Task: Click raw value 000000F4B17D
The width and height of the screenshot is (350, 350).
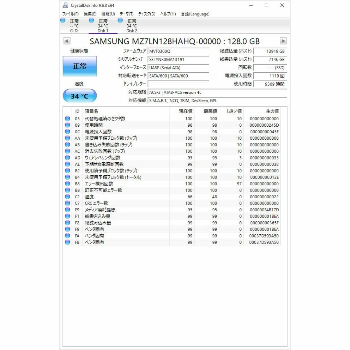Action: (264, 210)
